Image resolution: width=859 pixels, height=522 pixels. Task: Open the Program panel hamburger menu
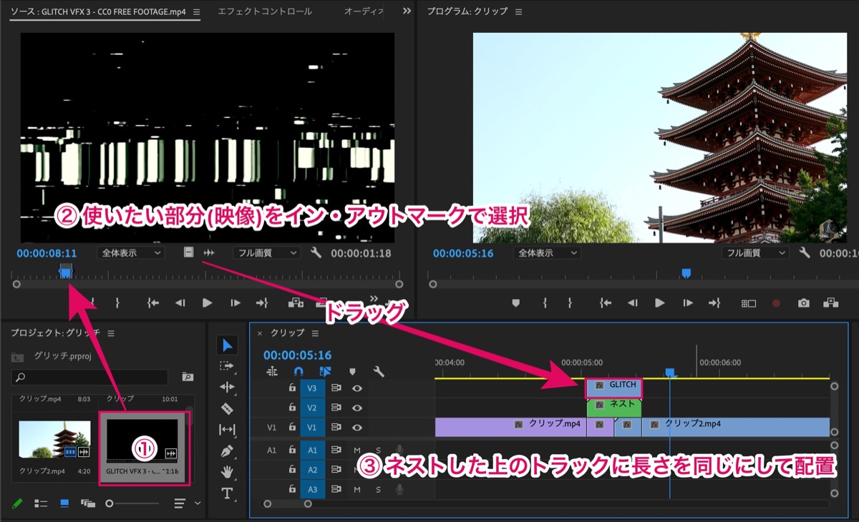click(518, 12)
